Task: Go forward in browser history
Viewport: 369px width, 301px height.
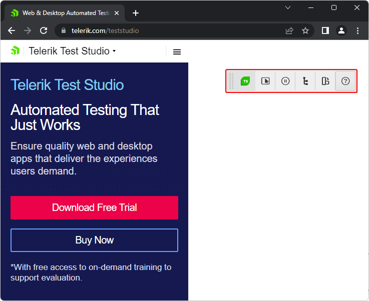Action: [28, 30]
